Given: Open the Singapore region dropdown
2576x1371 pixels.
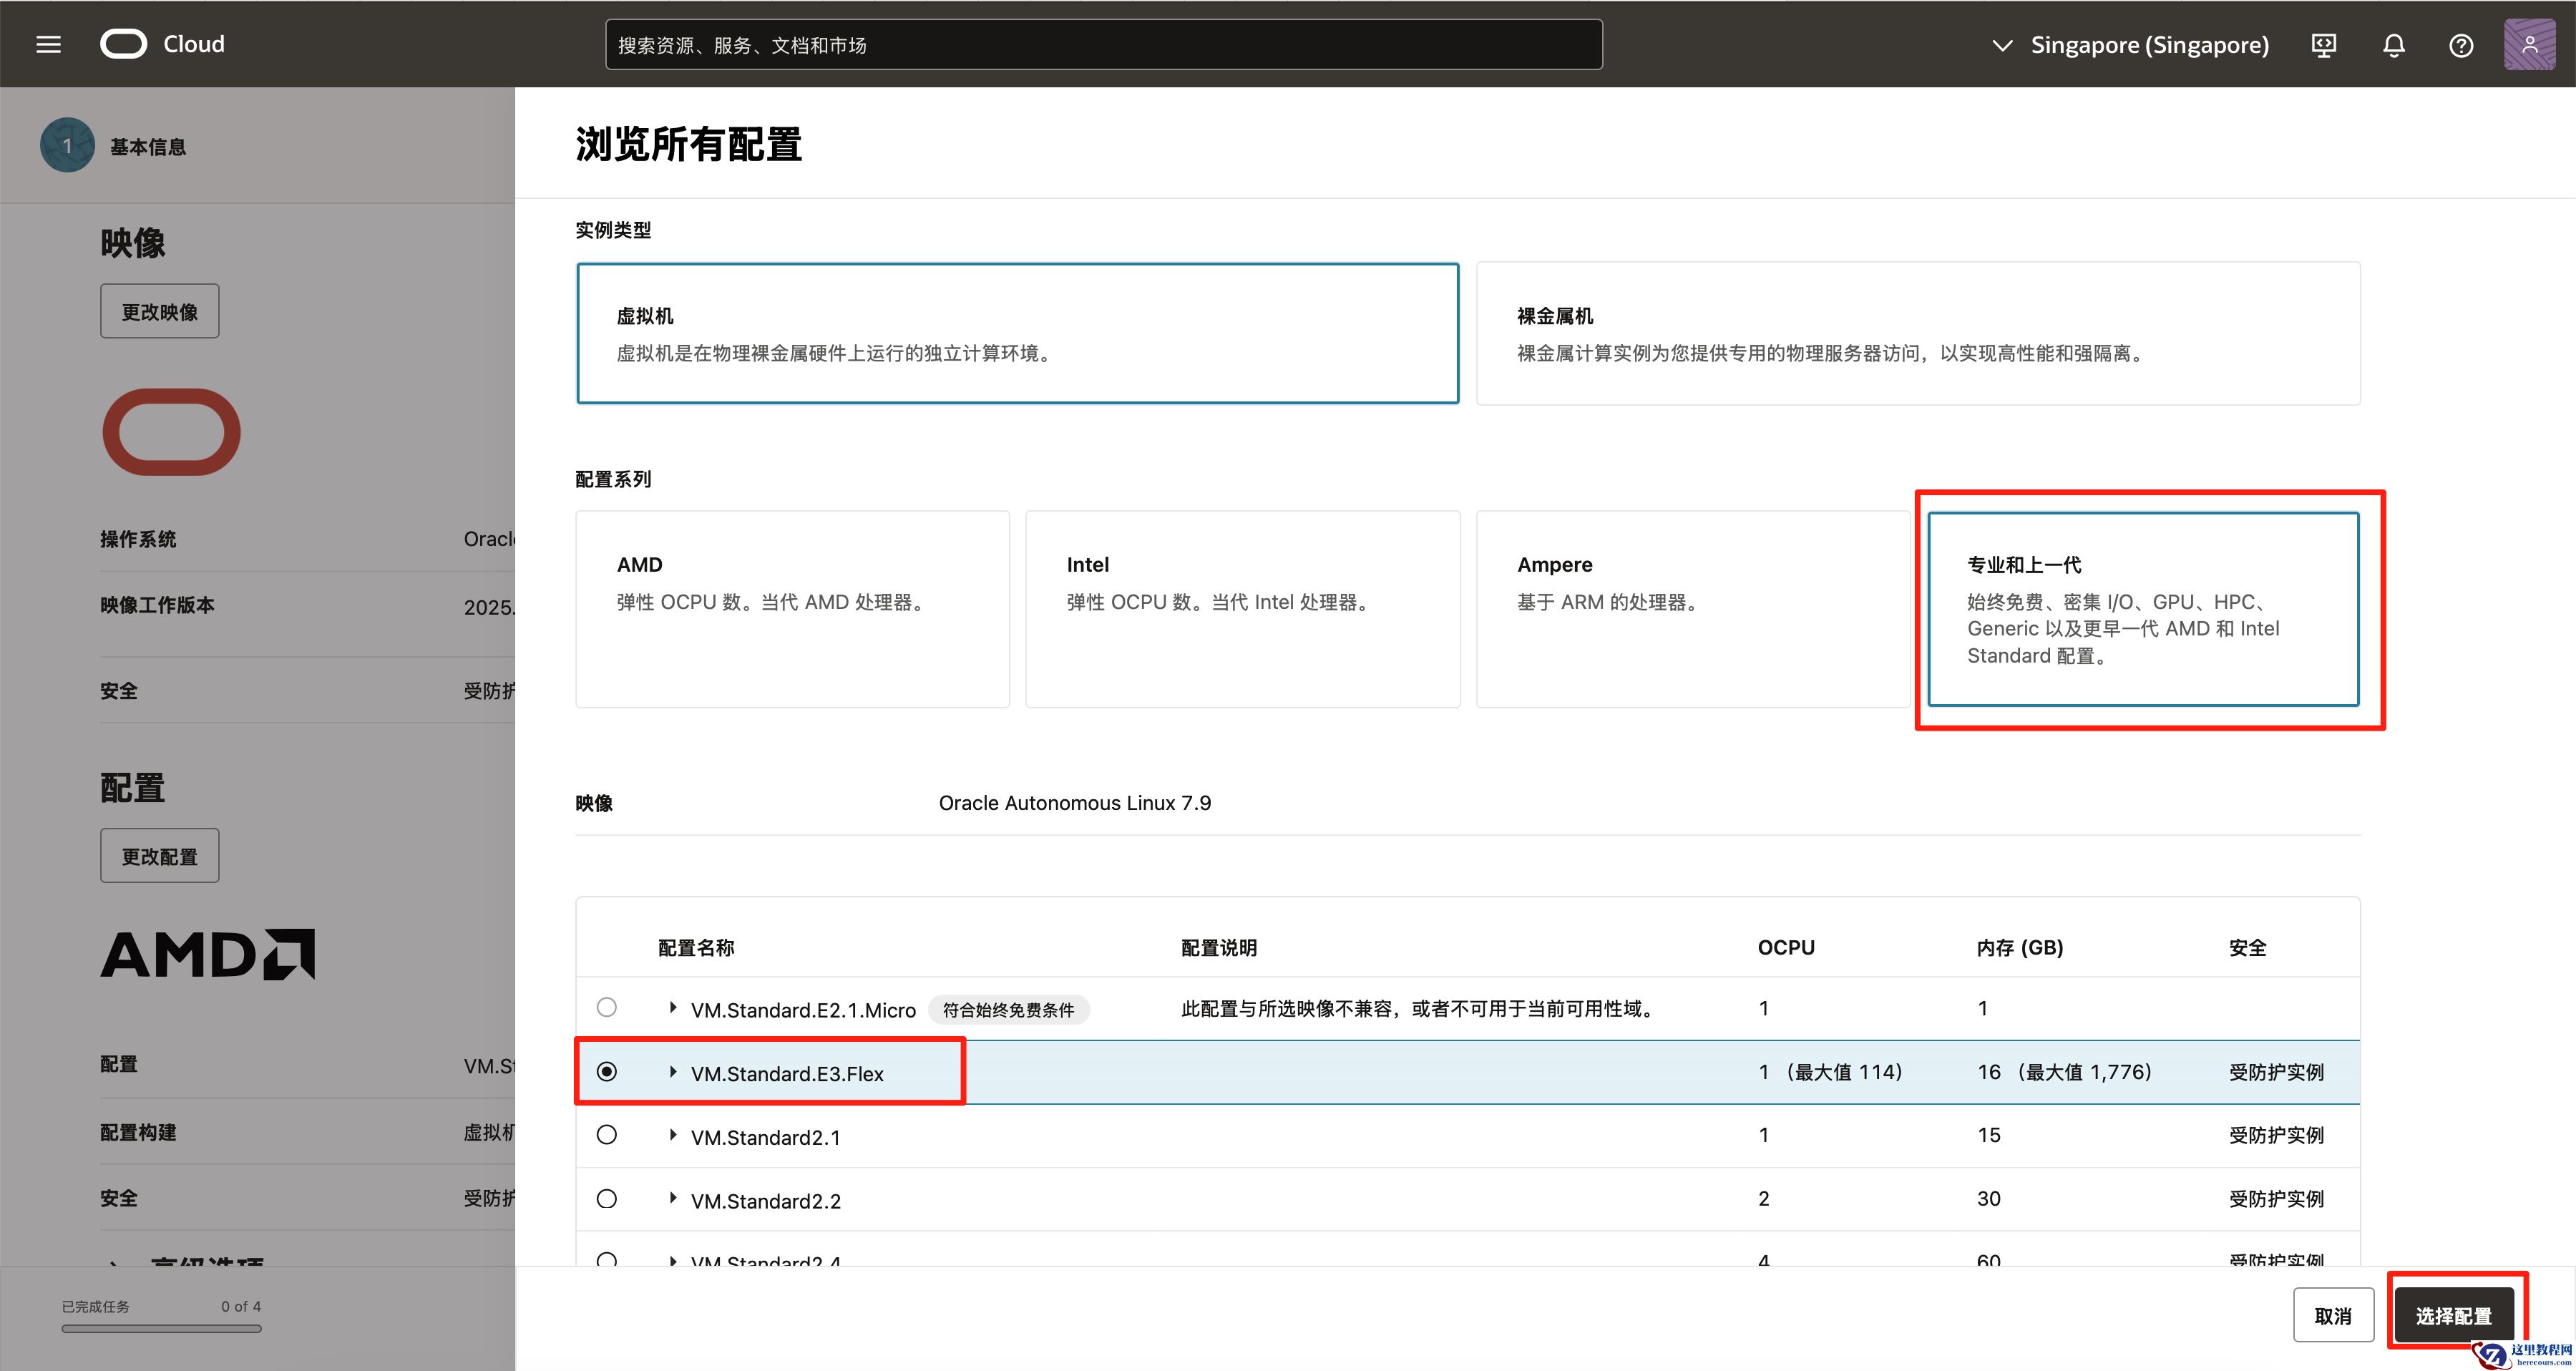Looking at the screenshot, I should 2130,45.
